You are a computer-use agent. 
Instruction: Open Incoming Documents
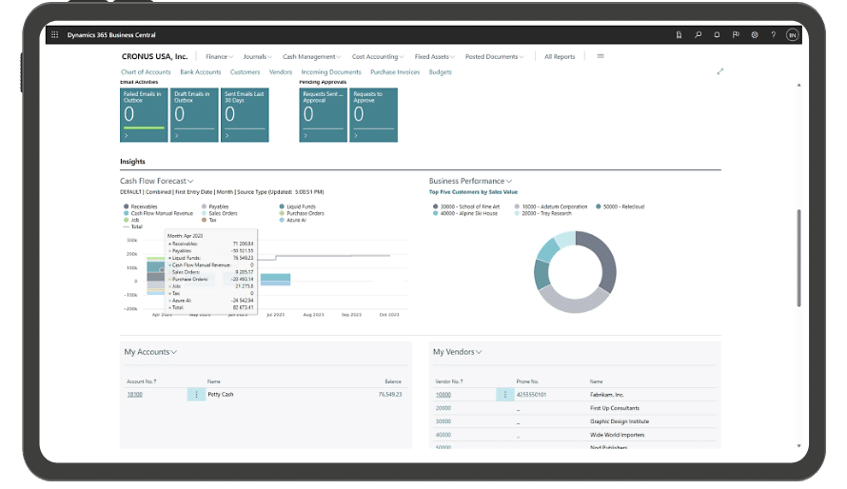(331, 71)
